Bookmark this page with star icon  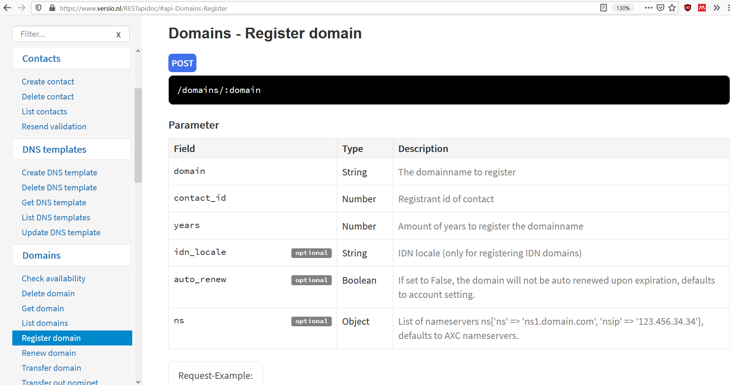672,8
